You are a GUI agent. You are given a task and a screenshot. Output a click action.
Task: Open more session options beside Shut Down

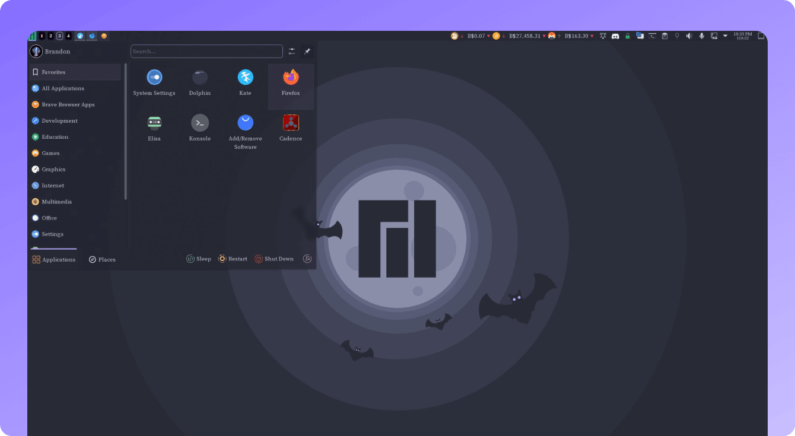[x=307, y=259]
